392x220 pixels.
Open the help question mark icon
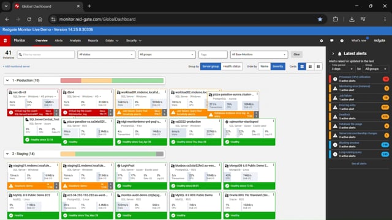(x=342, y=41)
